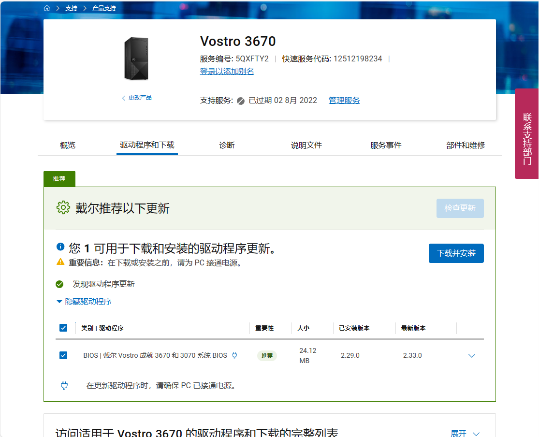The height and width of the screenshot is (437, 539).
Task: Click the installed version 2.29.0 value
Action: point(350,355)
